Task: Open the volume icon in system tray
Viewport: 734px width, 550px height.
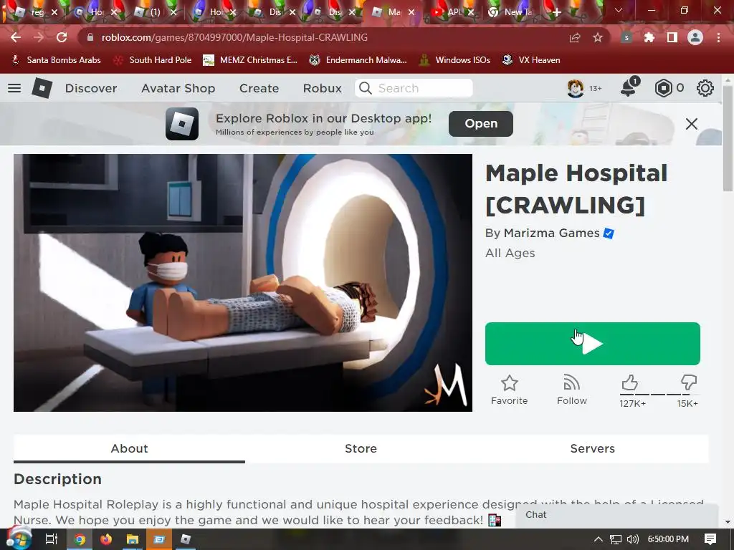Action: (632, 539)
